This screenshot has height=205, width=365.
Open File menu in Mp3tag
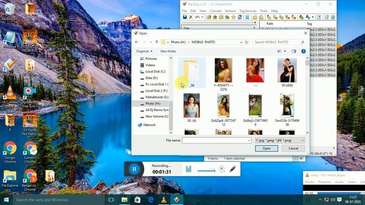click(x=184, y=11)
